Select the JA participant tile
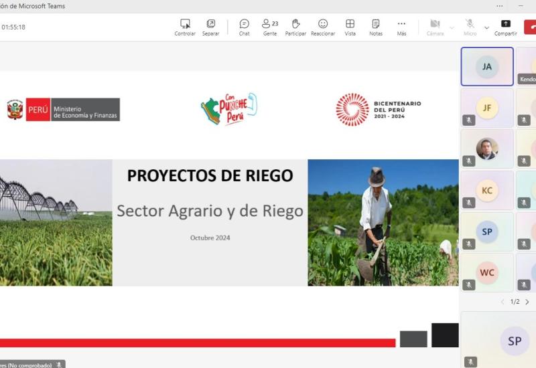 (487, 66)
